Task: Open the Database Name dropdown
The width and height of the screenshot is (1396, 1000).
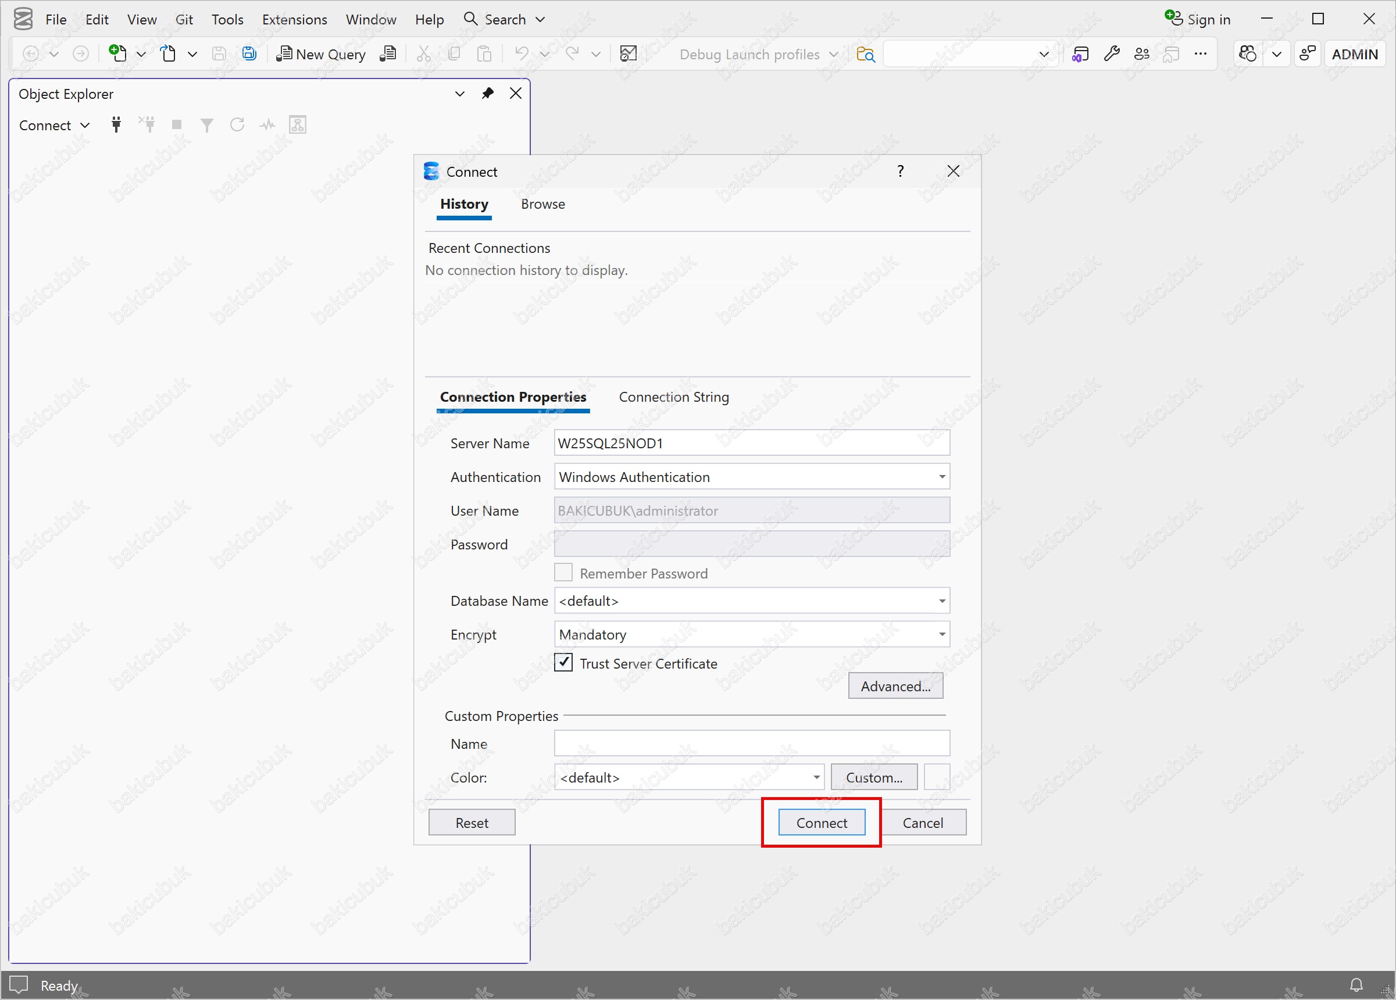Action: pos(941,601)
